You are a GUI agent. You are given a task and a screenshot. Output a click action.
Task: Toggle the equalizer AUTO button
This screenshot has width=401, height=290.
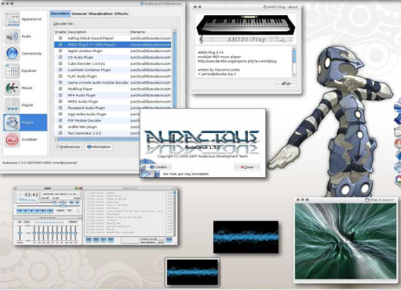[x=26, y=222]
